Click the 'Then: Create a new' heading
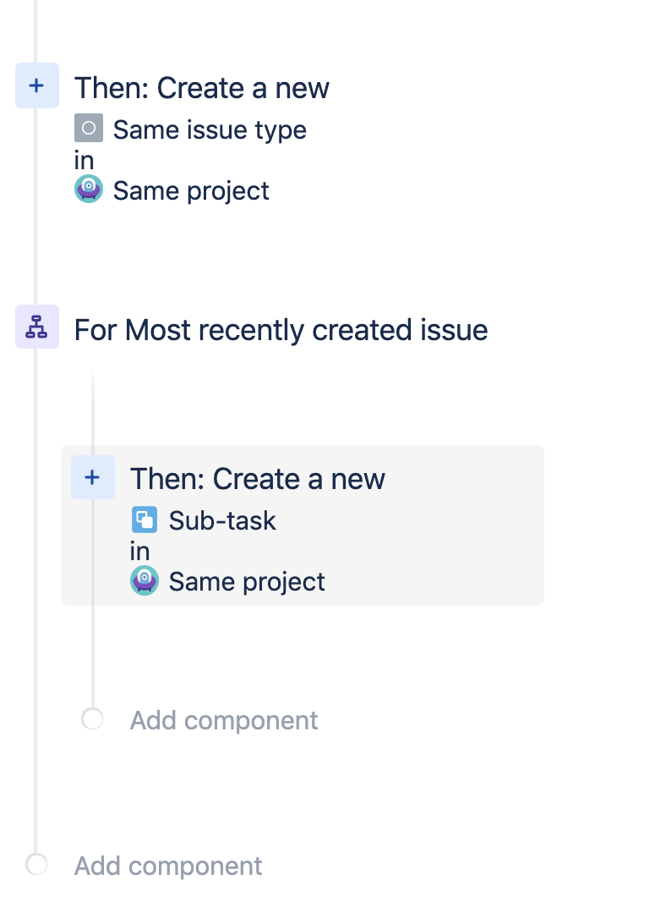666x902 pixels. coord(201,87)
